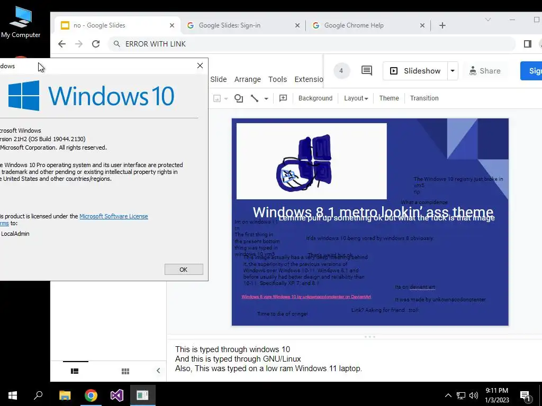This screenshot has width=542, height=406.
Task: Click text 'What a coincidence'
Action: pyautogui.click(x=424, y=202)
